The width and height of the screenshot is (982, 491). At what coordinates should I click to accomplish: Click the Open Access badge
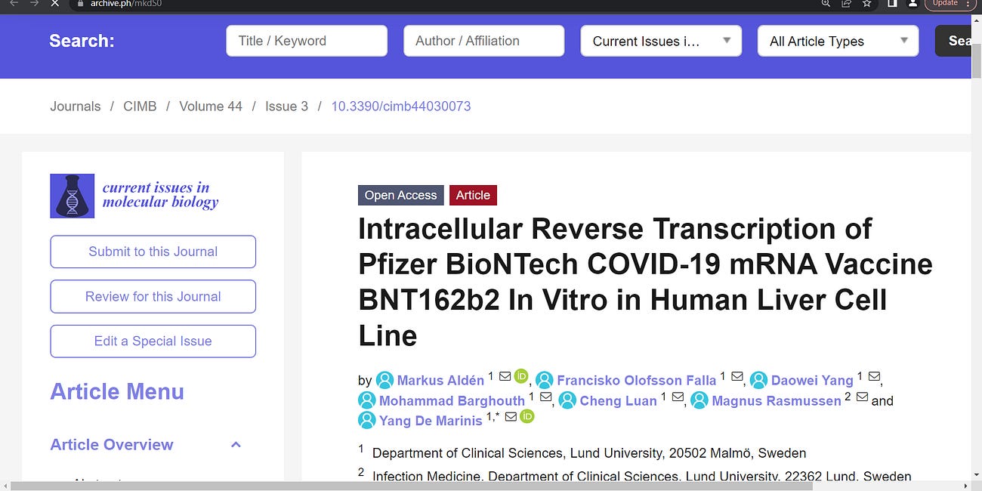coord(400,195)
